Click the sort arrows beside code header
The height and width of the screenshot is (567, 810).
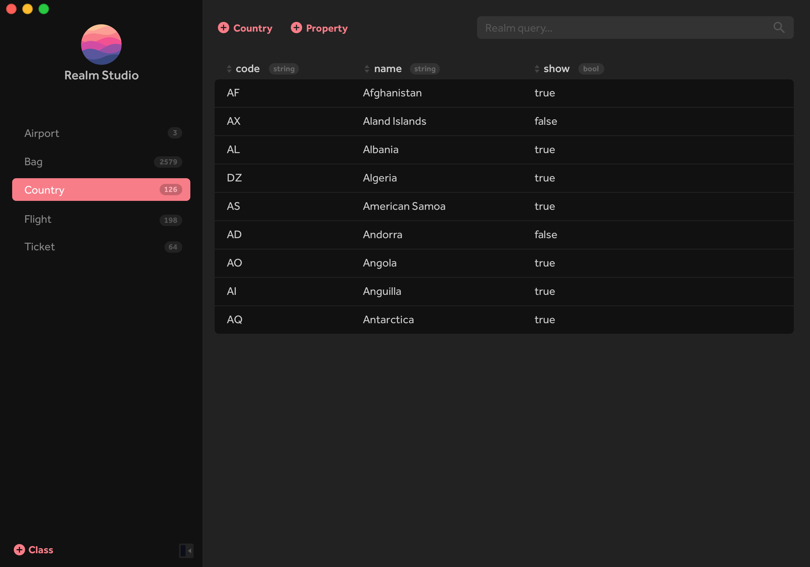click(229, 69)
